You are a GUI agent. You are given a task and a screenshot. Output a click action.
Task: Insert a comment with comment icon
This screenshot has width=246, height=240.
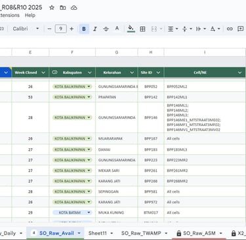pos(241,29)
